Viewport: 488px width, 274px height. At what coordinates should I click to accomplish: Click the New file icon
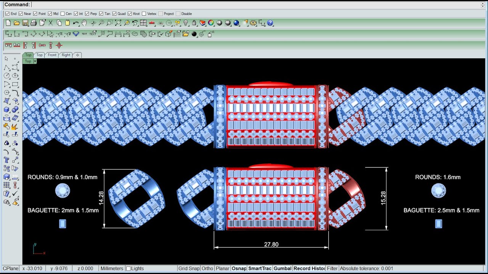click(8, 23)
